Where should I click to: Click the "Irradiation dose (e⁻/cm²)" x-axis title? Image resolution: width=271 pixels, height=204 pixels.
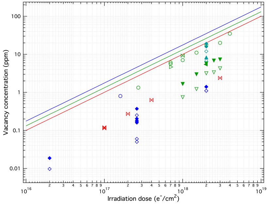(x=143, y=198)
